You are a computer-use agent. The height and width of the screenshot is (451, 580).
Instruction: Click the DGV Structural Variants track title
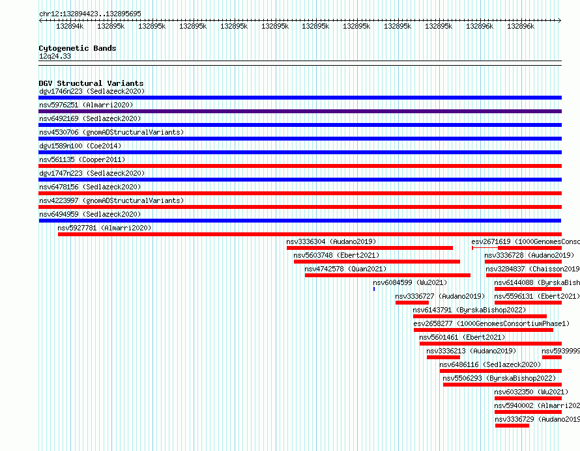point(91,83)
